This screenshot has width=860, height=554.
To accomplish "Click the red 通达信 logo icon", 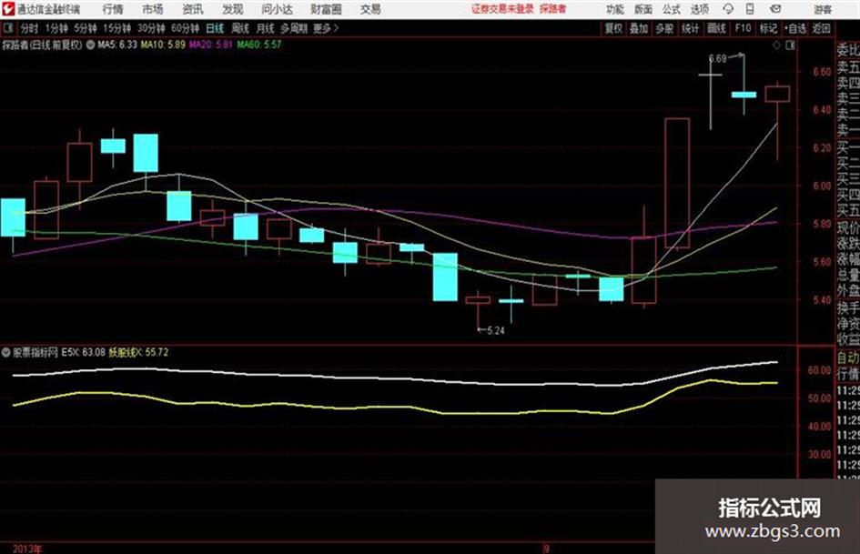I will [7, 9].
